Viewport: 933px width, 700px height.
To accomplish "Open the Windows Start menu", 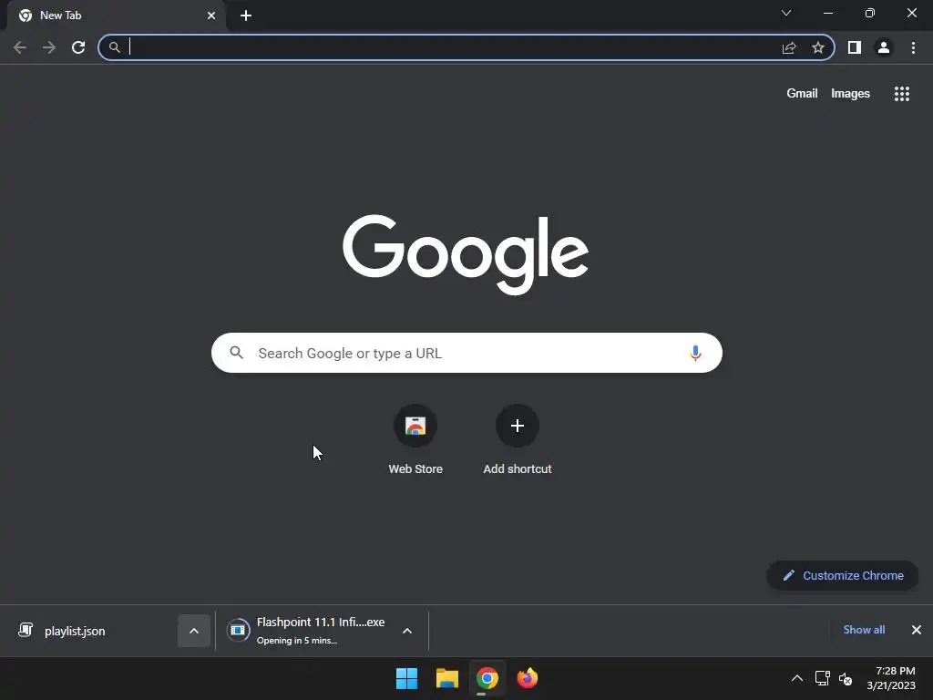I will 407,678.
